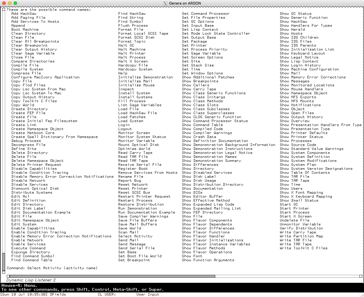364x297 pixels.
Task: Click the small box at horizontal scrollbar's right end
Action: pyautogui.click(x=361, y=276)
